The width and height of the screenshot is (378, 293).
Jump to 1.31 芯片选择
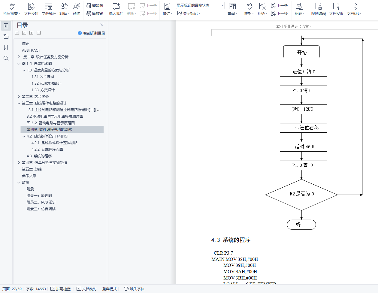pos(43,77)
